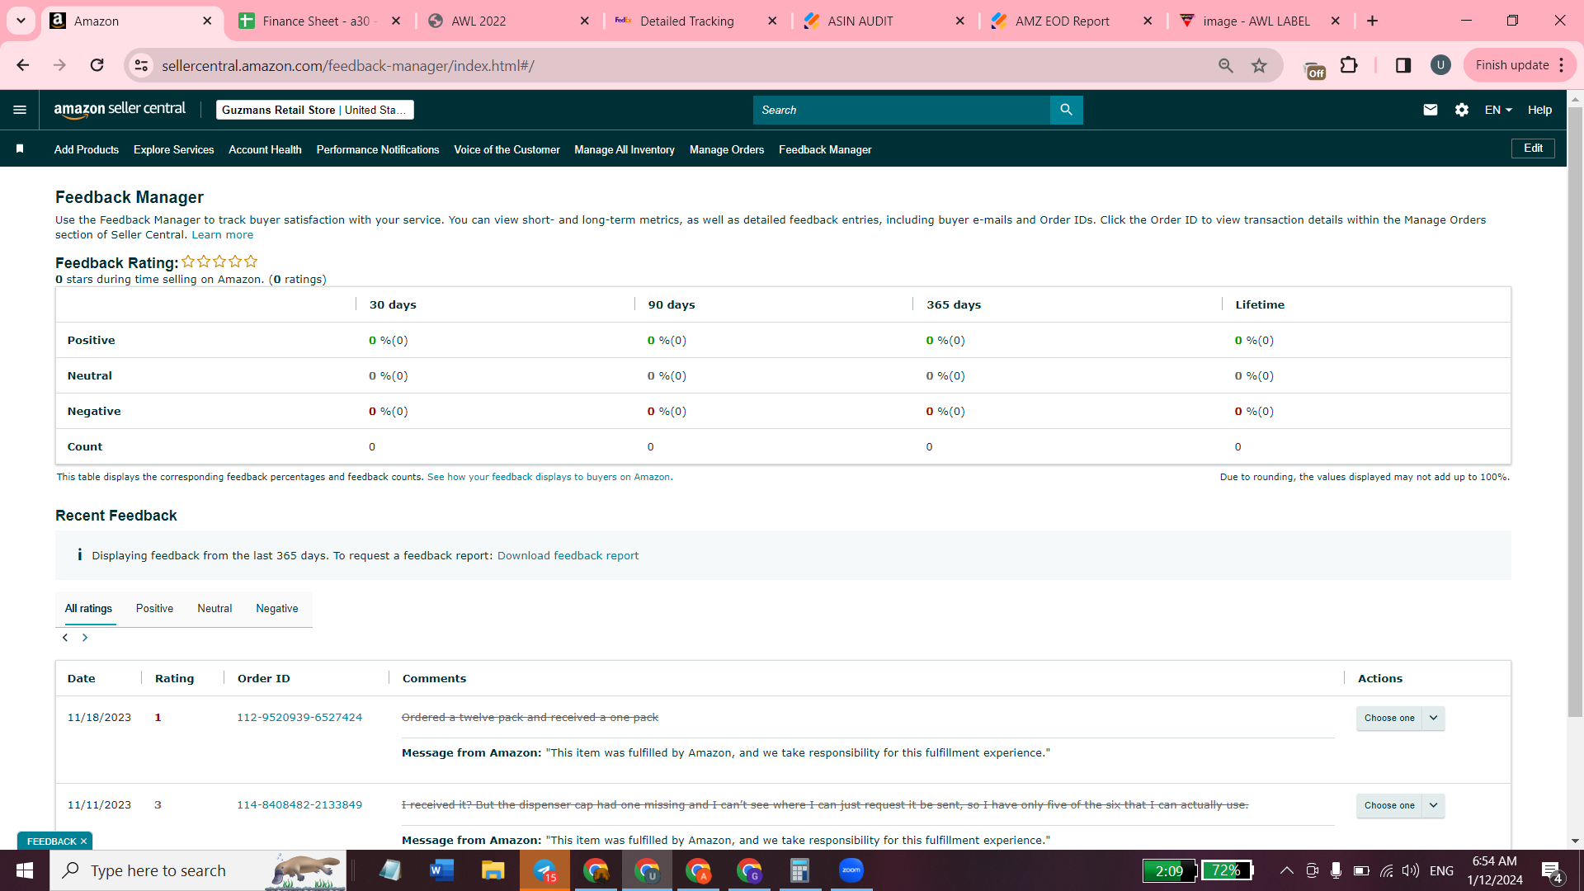Screen dimensions: 1584x891
Task: Click the Edit button in nav bar
Action: tap(1533, 148)
